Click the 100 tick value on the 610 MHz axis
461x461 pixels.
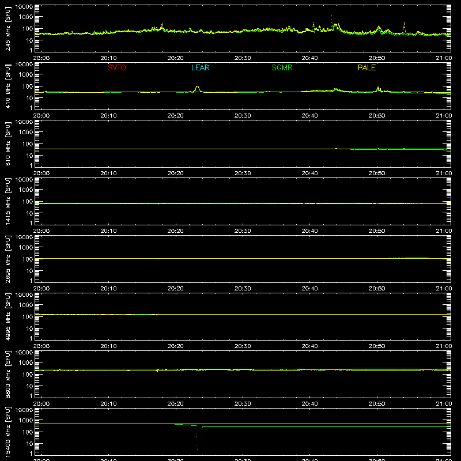point(27,144)
